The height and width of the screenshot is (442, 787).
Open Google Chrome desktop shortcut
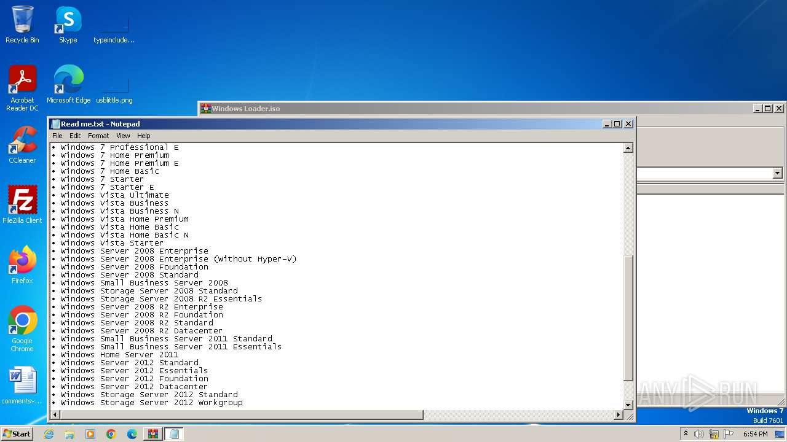click(x=22, y=329)
